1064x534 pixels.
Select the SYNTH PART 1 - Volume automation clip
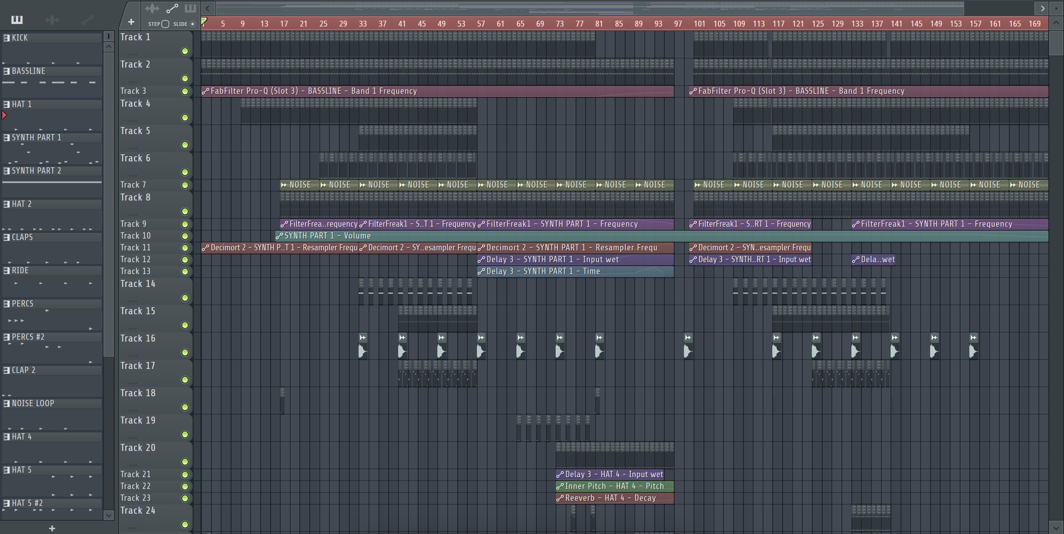pos(662,236)
